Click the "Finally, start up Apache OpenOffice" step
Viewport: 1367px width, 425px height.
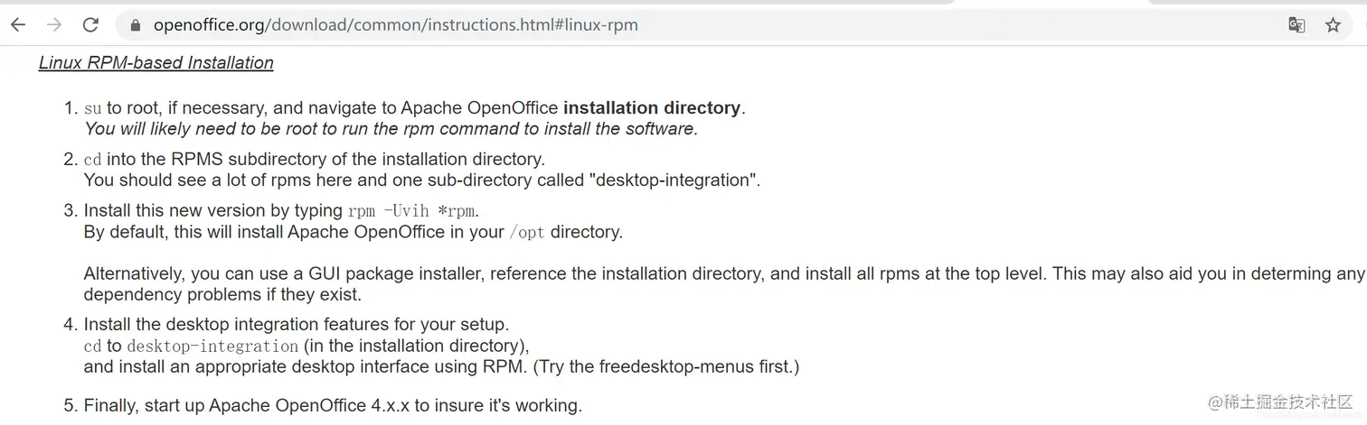(x=333, y=405)
